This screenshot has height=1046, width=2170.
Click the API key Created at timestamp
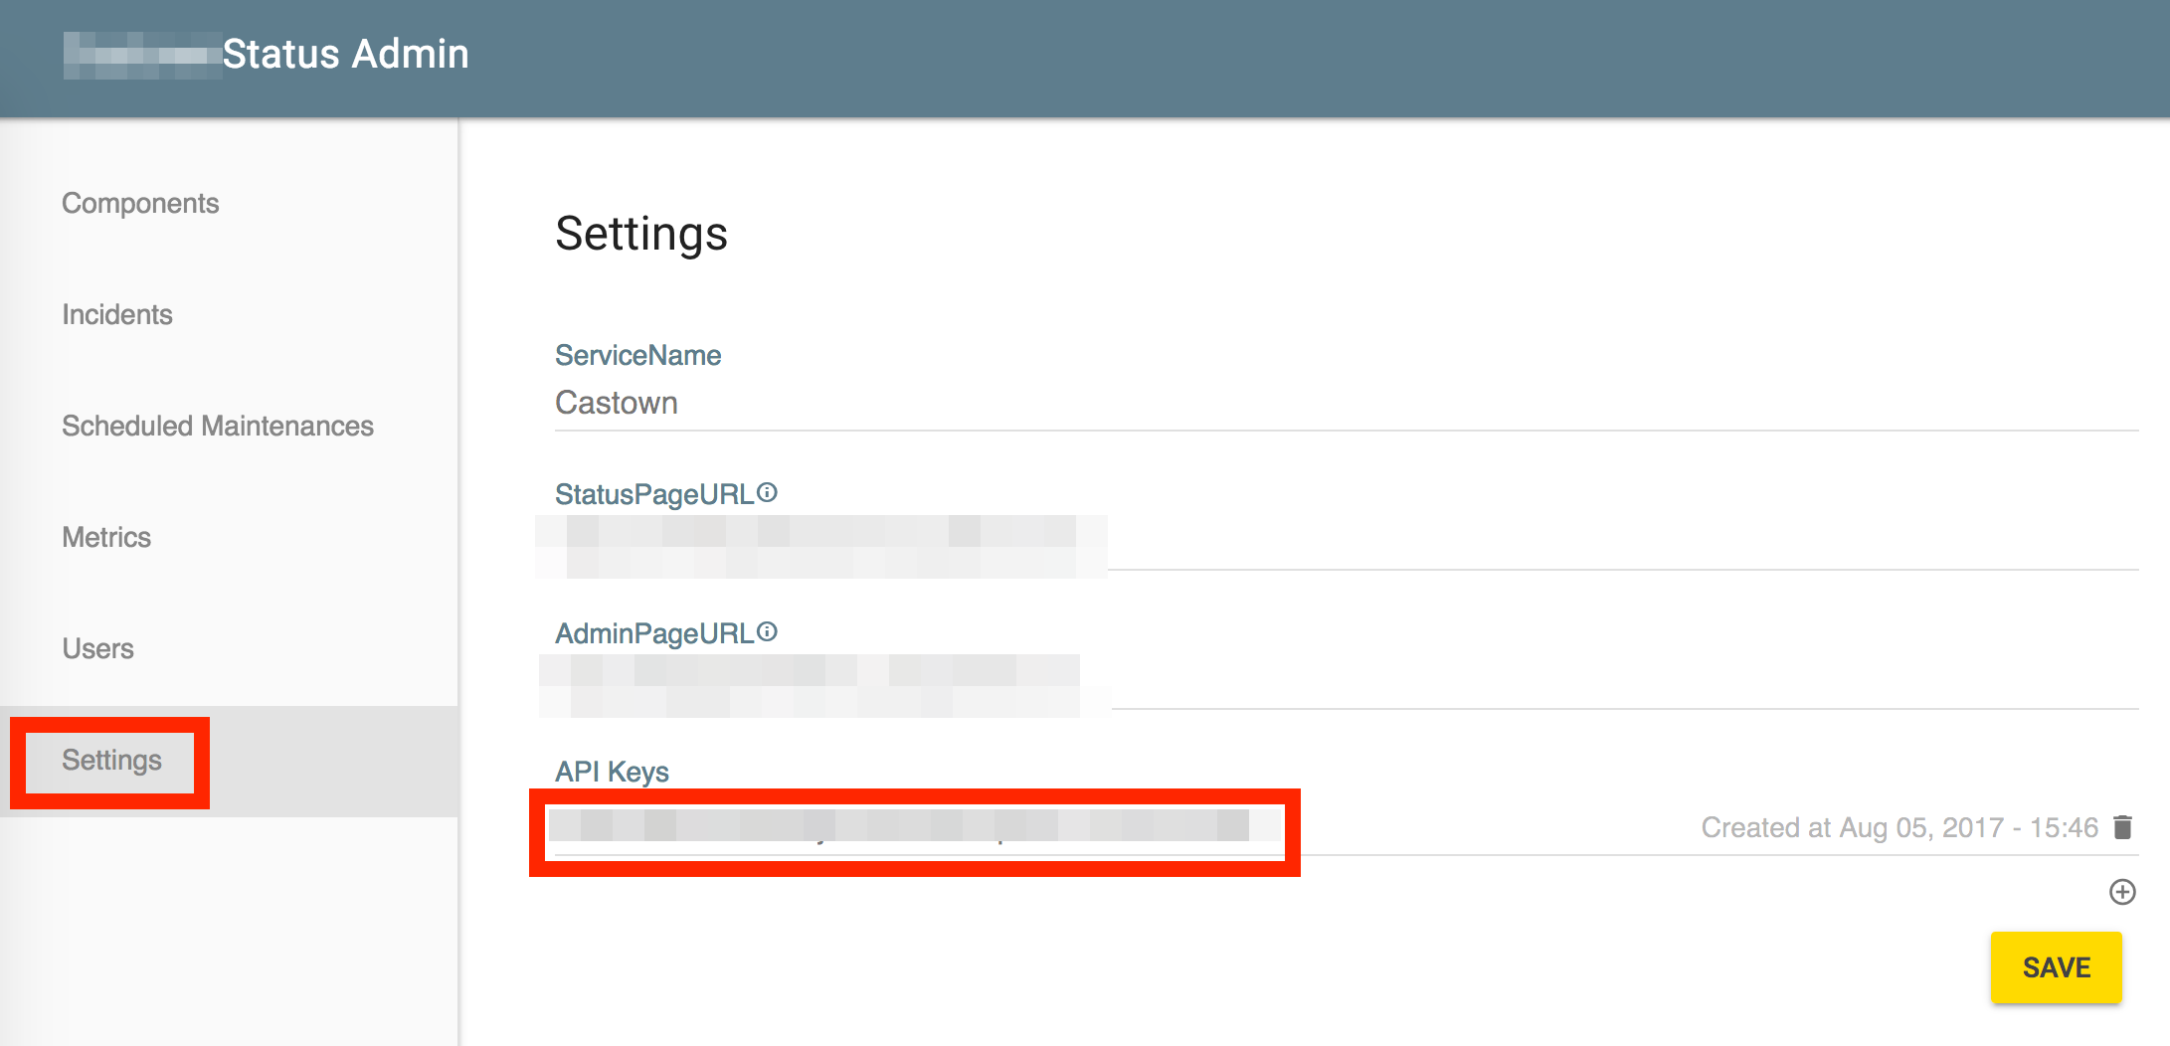[x=1899, y=827]
